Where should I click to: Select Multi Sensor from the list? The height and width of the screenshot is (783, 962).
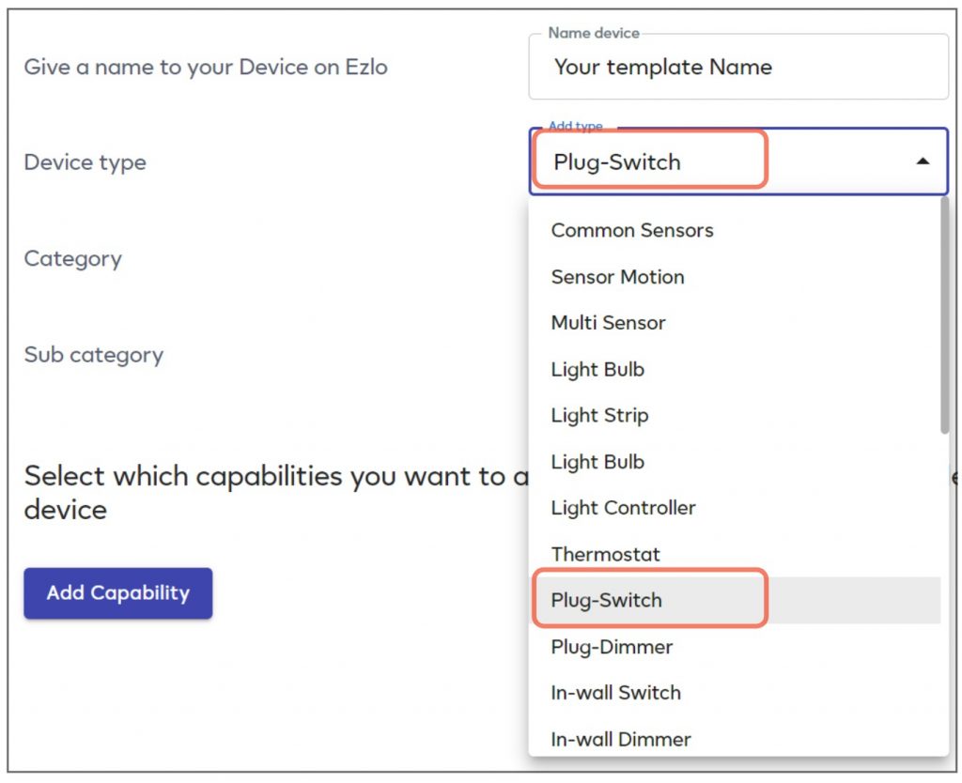coord(608,322)
